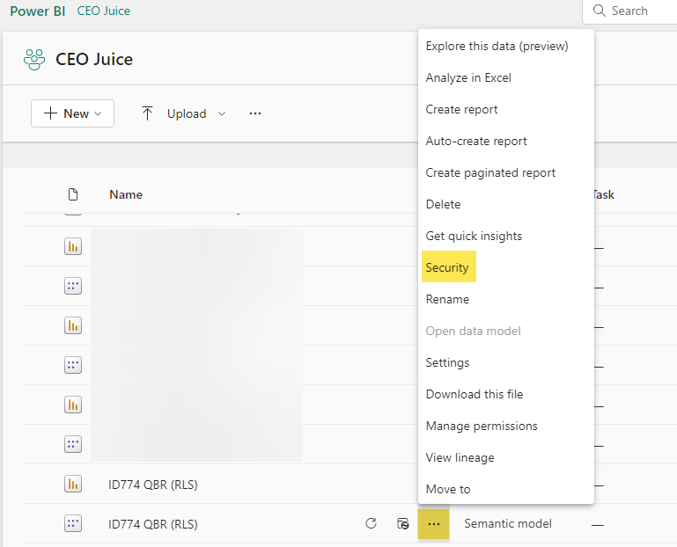Open the toolbar more options ellipsis

[x=255, y=113]
